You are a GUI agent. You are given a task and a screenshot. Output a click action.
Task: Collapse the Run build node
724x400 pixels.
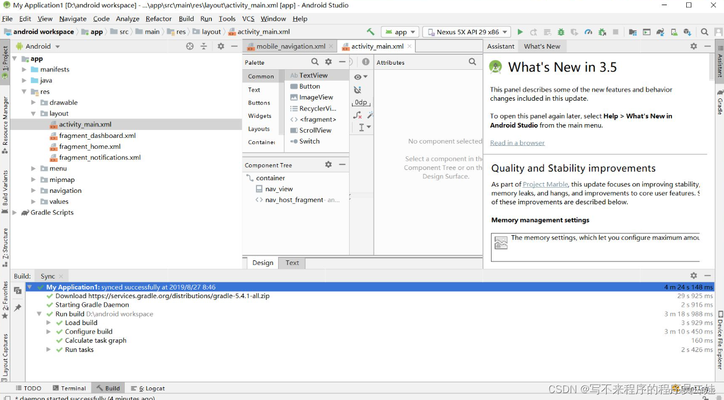point(39,314)
